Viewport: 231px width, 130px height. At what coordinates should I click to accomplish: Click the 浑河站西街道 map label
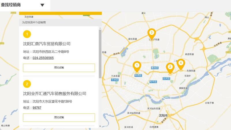coord(134,113)
